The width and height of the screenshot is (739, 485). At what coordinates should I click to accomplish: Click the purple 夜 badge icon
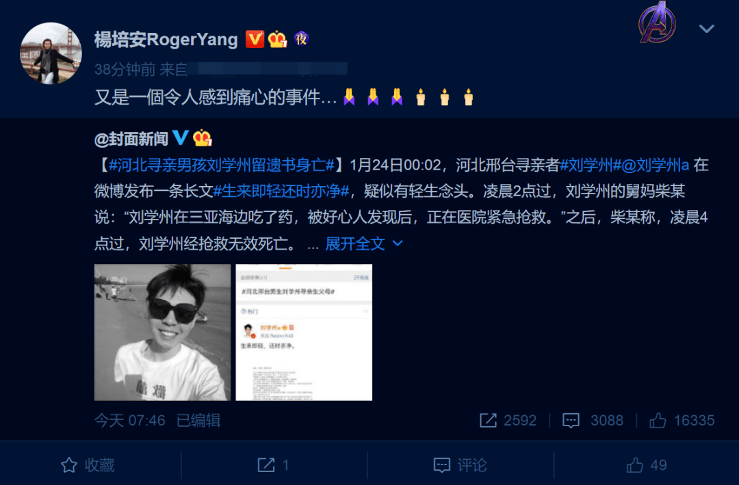(x=301, y=39)
